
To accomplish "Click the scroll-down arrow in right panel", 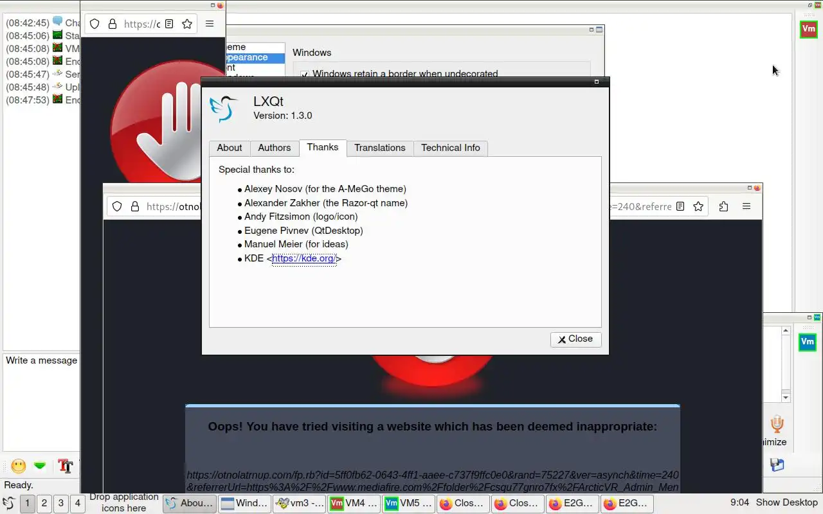I will click(786, 398).
